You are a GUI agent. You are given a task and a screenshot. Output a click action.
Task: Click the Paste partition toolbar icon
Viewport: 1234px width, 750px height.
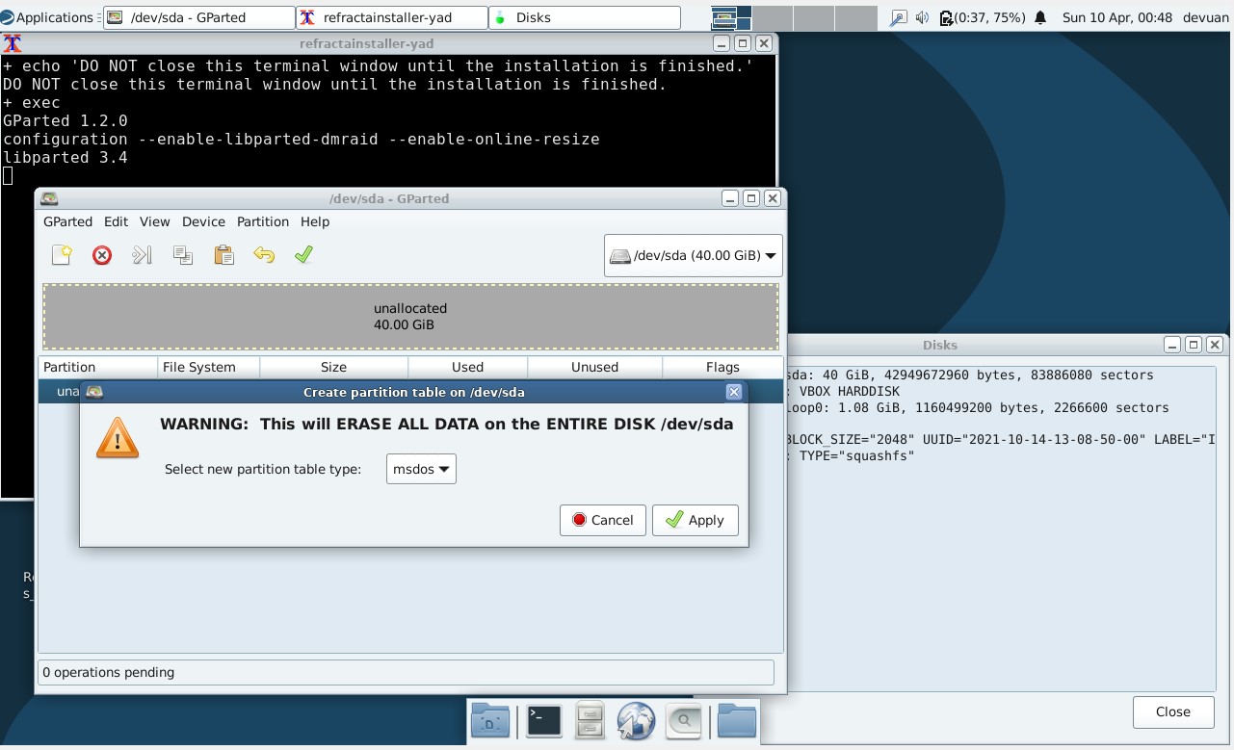(x=223, y=255)
